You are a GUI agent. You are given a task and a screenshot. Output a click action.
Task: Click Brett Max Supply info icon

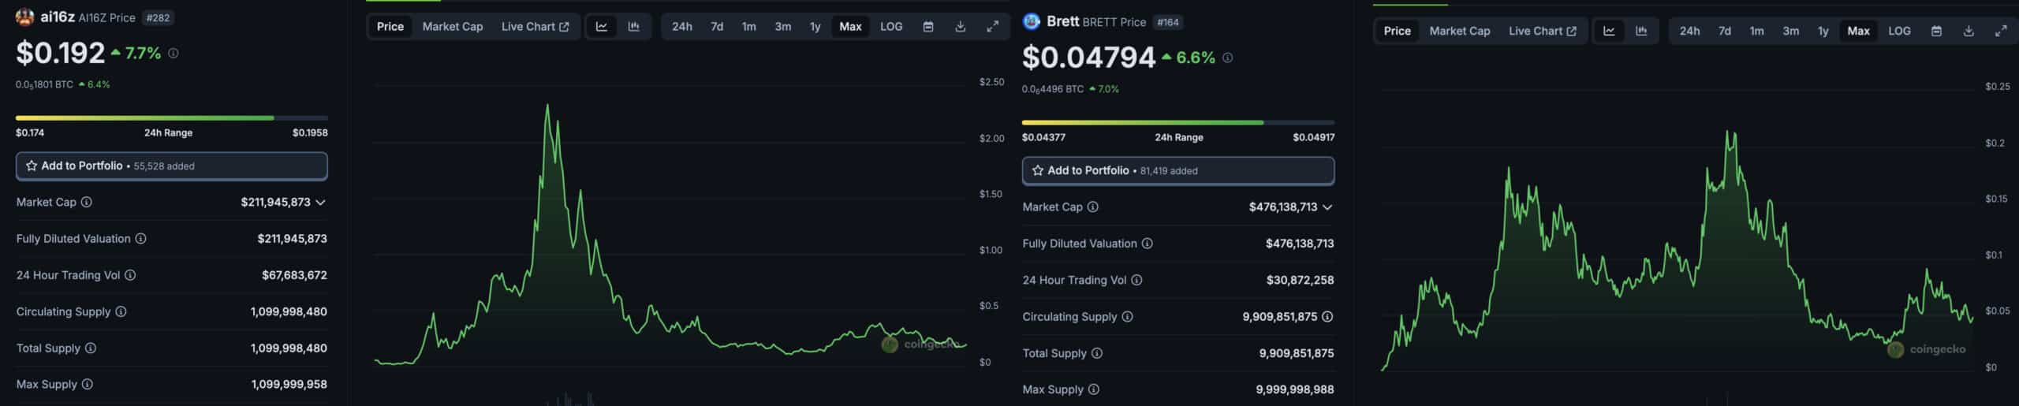(1094, 389)
